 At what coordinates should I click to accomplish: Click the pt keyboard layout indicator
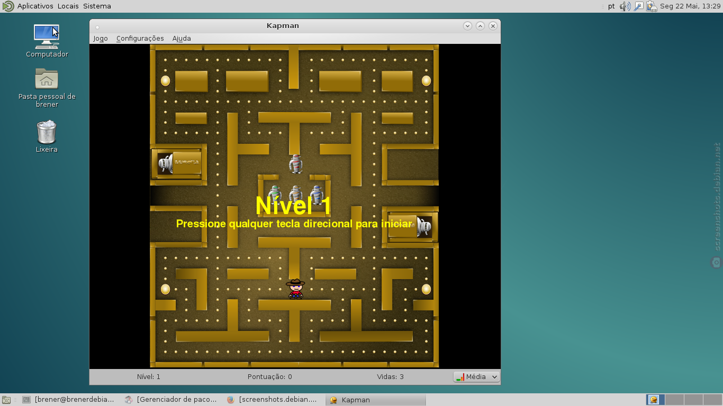611,6
